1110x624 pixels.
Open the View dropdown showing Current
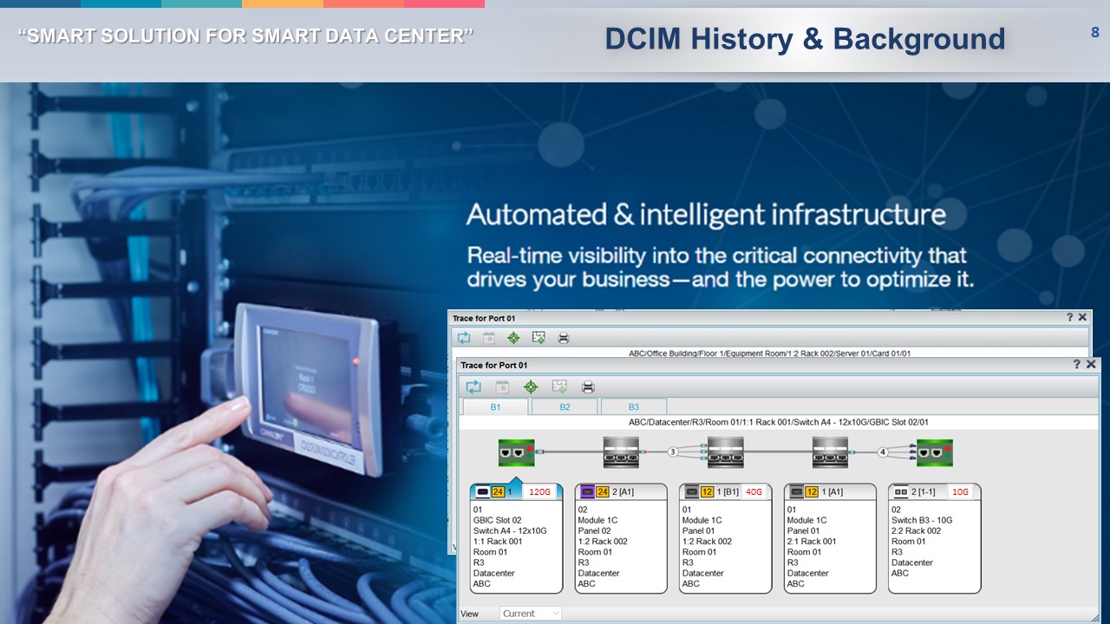531,614
